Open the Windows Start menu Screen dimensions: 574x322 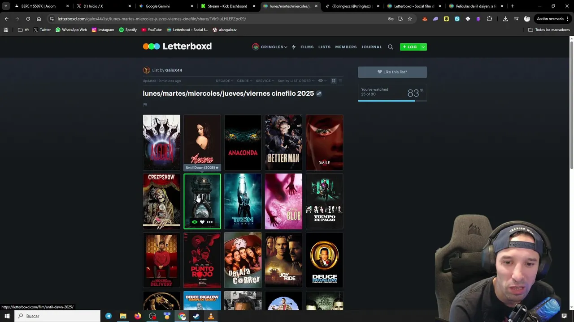[7, 316]
